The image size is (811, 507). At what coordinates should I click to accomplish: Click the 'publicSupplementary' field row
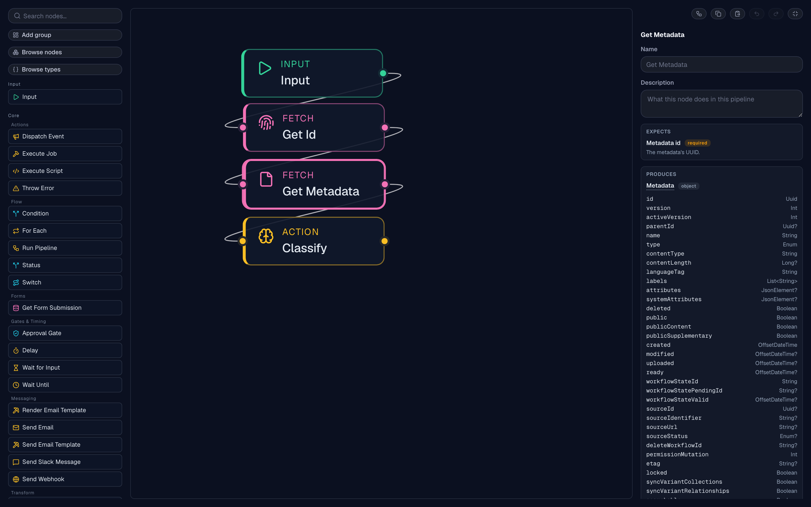click(722, 336)
